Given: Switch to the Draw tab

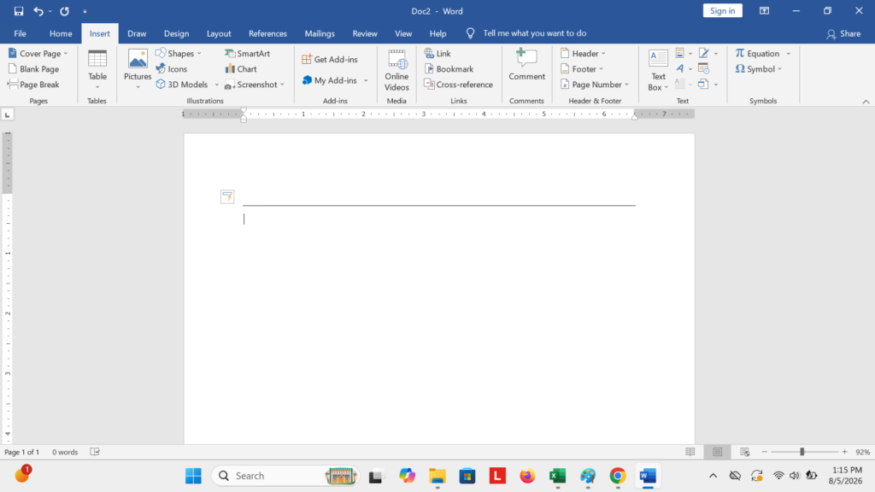Looking at the screenshot, I should 137,33.
